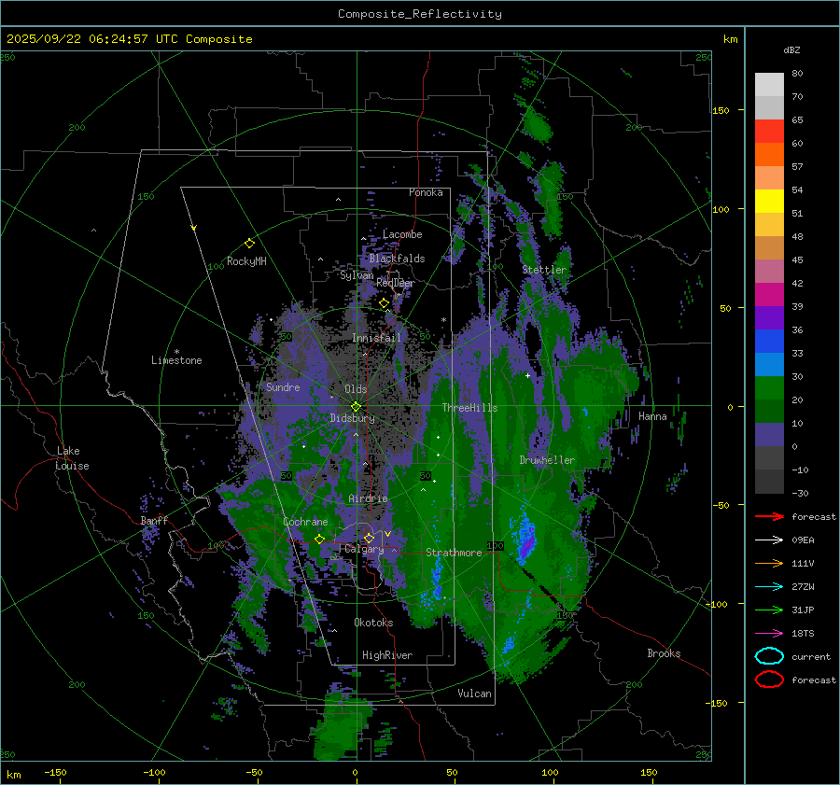Select the white 09EA arrow legend icon

[x=769, y=540]
